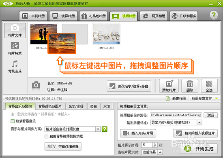Click the MTV 字幕详细设置 button
The height and width of the screenshot is (158, 223).
(63, 146)
